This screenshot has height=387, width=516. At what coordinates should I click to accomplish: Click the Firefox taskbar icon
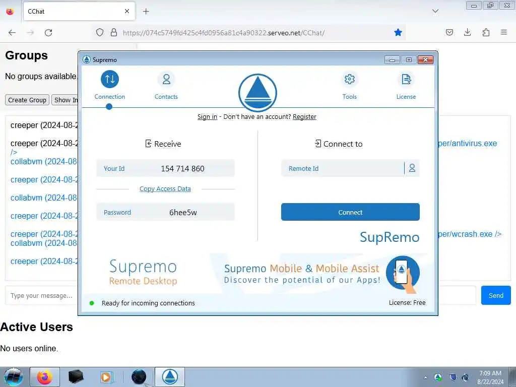tap(45, 377)
